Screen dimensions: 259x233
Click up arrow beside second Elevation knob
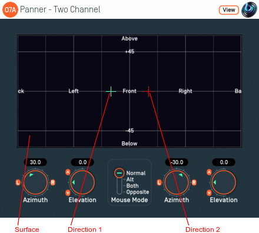pyautogui.click(x=209, y=172)
